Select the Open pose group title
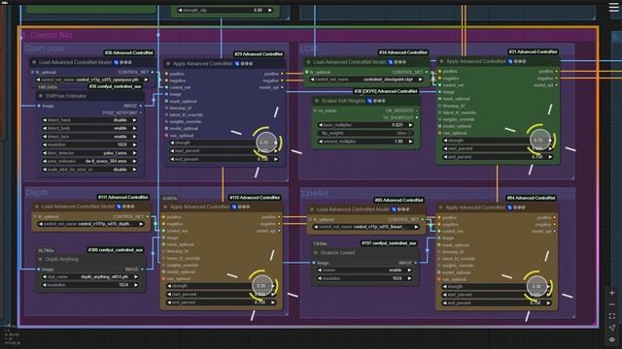The width and height of the screenshot is (622, 349). click(x=45, y=48)
